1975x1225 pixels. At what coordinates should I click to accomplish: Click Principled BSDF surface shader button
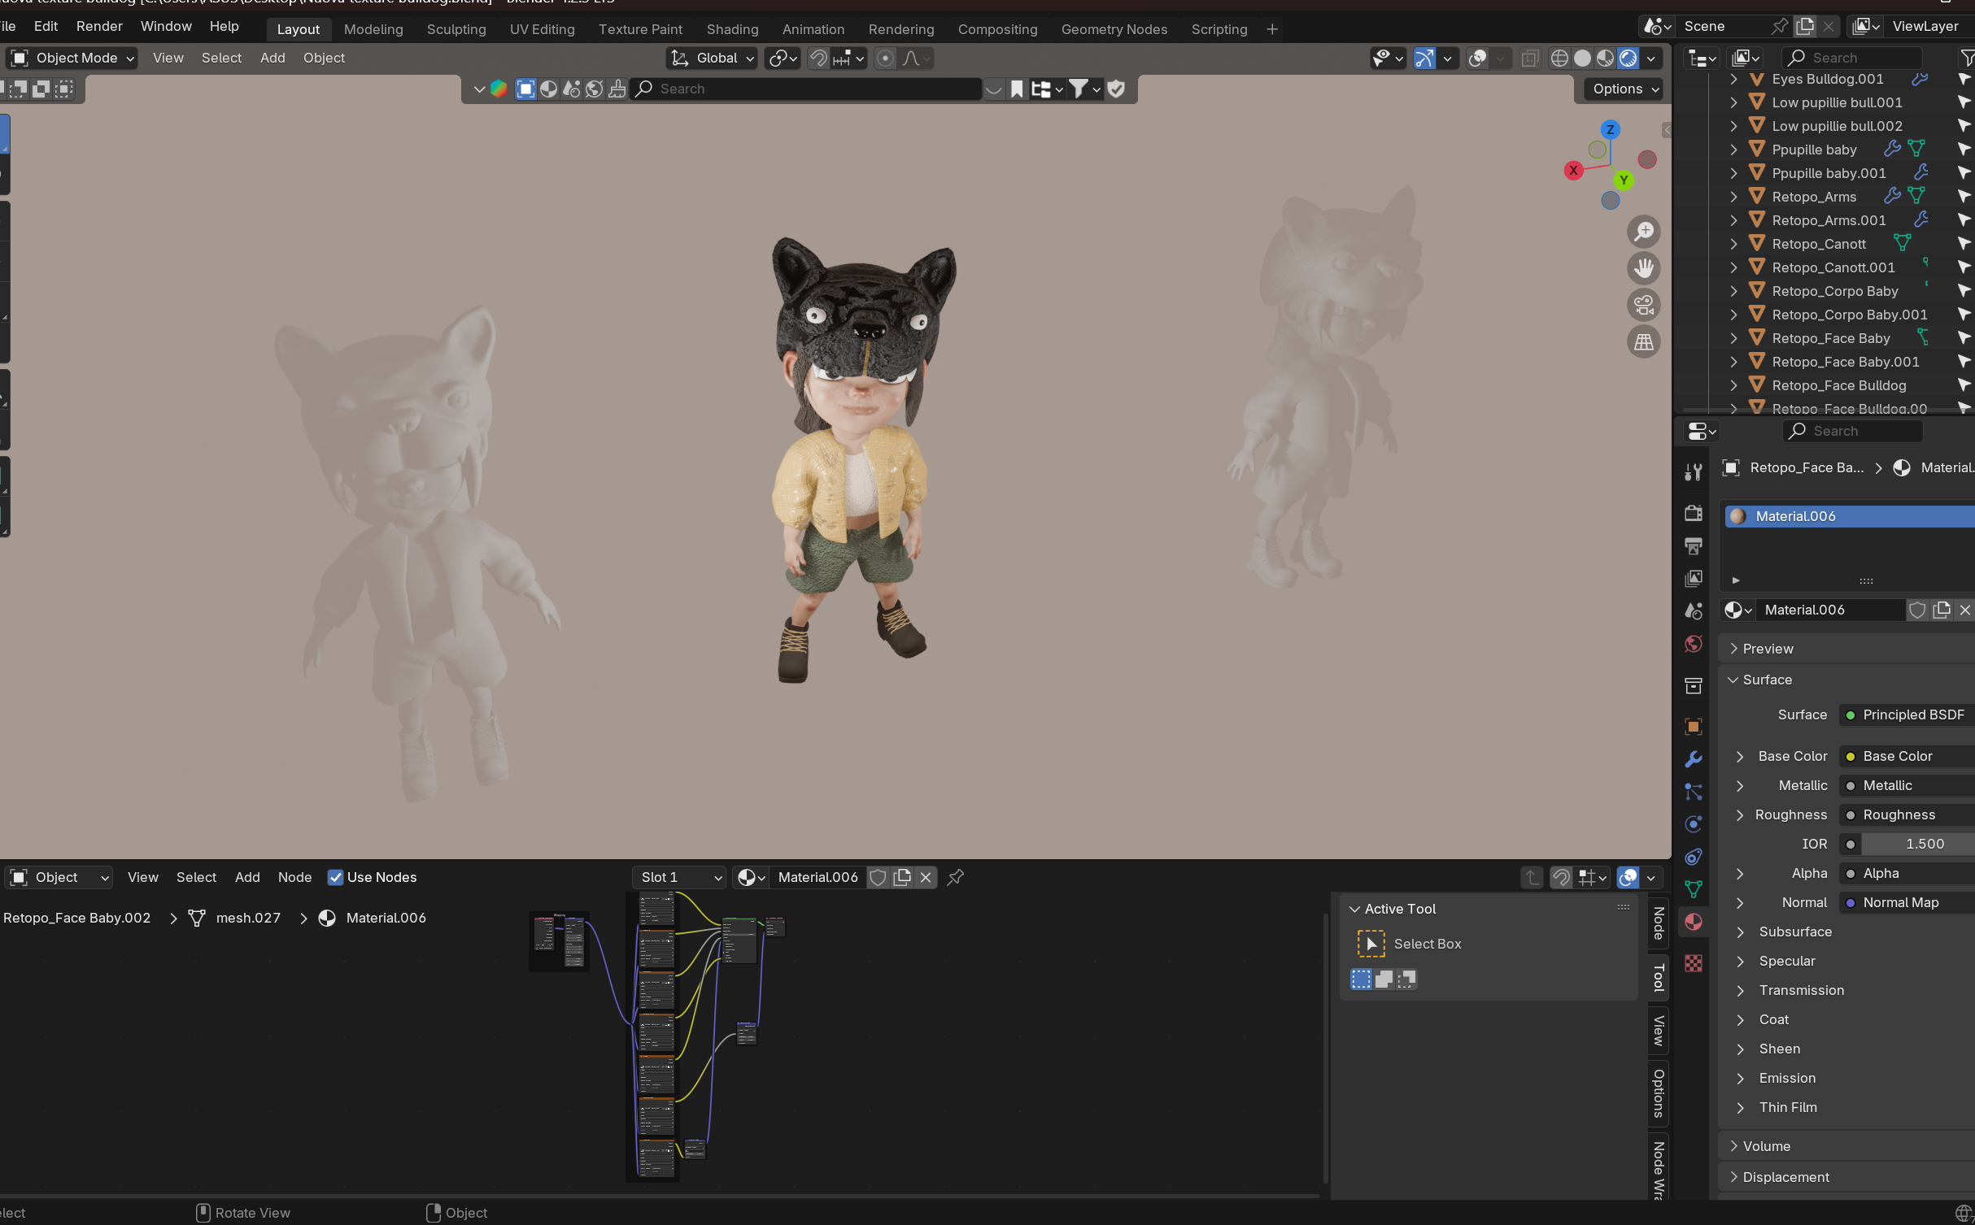tap(1907, 715)
